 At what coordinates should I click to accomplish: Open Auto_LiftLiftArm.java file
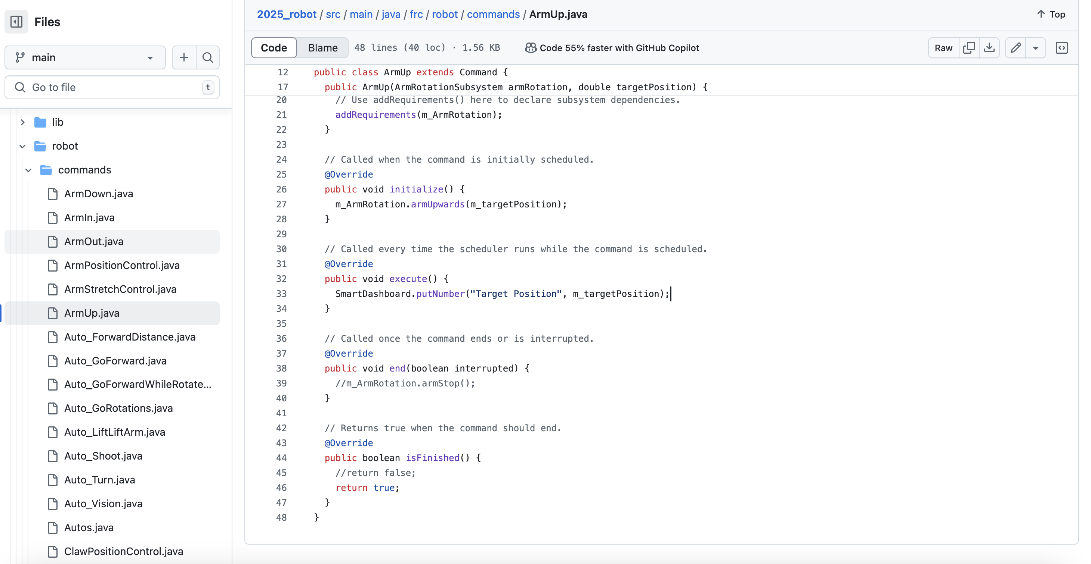click(115, 433)
